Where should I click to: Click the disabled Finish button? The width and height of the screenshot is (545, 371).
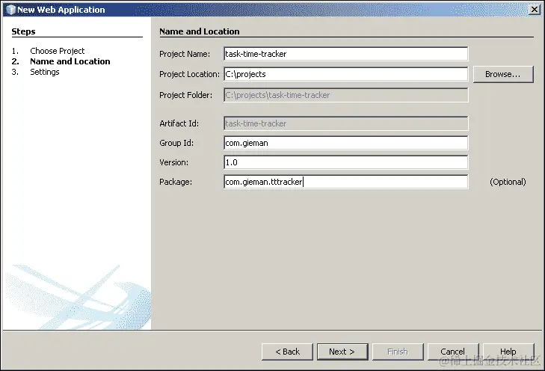tap(398, 352)
